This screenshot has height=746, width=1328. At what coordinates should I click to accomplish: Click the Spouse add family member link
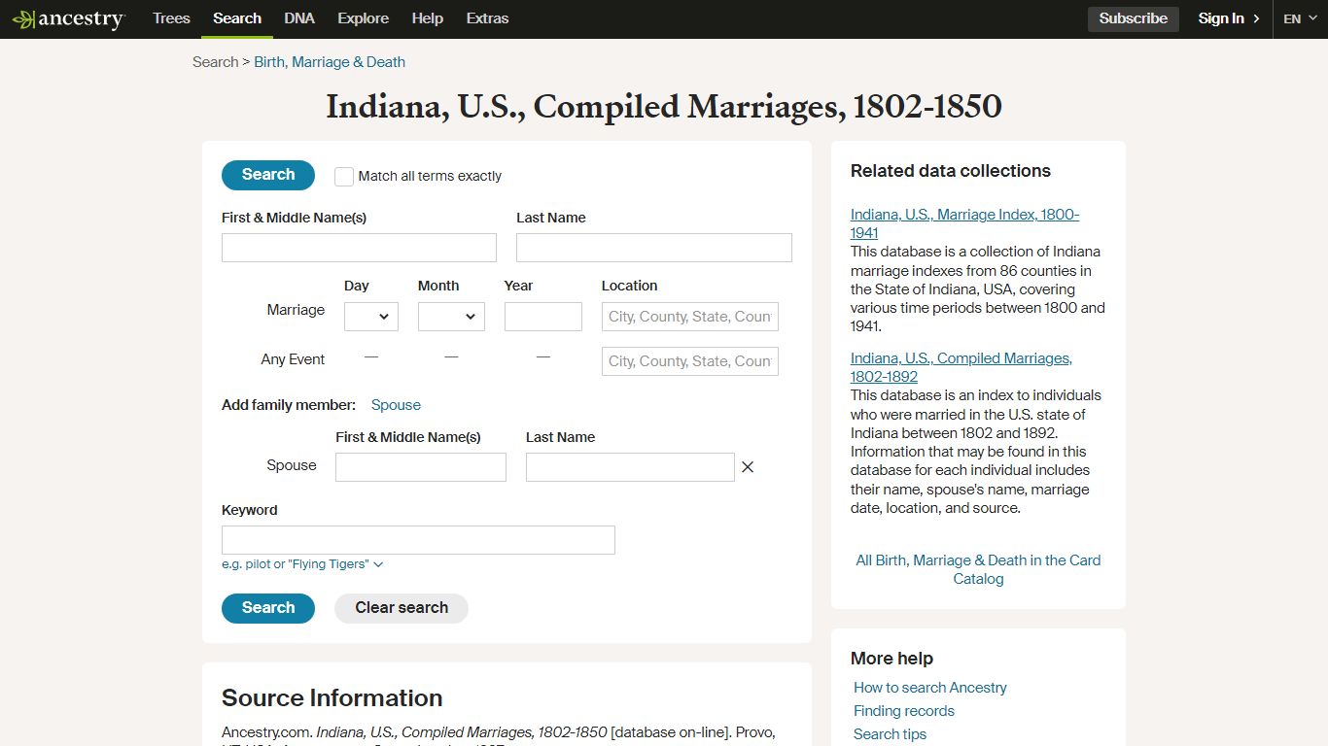[x=396, y=405]
